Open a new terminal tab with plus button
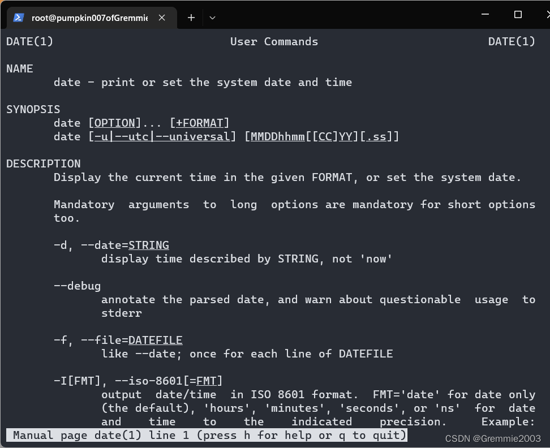The height and width of the screenshot is (448, 550). point(191,18)
